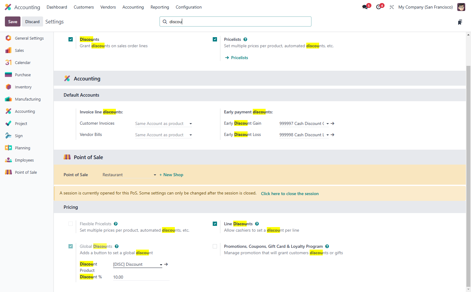The image size is (471, 292).
Task: Toggle the Global Discounts checkbox
Action: click(x=71, y=246)
